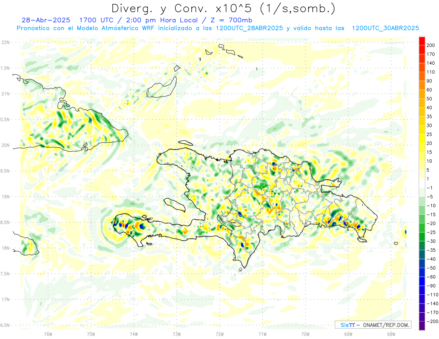Click '1200UTC_28ABR2025' initialization time text
439x339 pixels.
(x=249, y=28)
